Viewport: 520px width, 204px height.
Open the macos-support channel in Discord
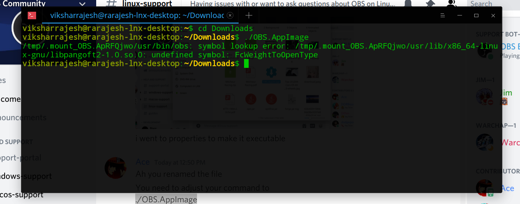click(22, 195)
